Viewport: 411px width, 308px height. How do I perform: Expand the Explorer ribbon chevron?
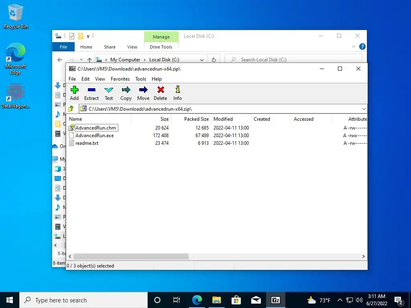coord(353,47)
